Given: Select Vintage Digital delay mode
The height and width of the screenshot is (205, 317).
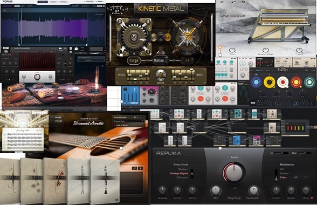Looking at the screenshot, I should 179,173.
